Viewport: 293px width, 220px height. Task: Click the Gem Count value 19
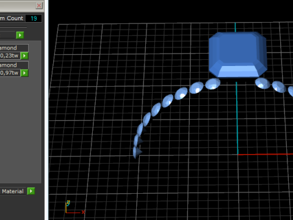pyautogui.click(x=34, y=18)
